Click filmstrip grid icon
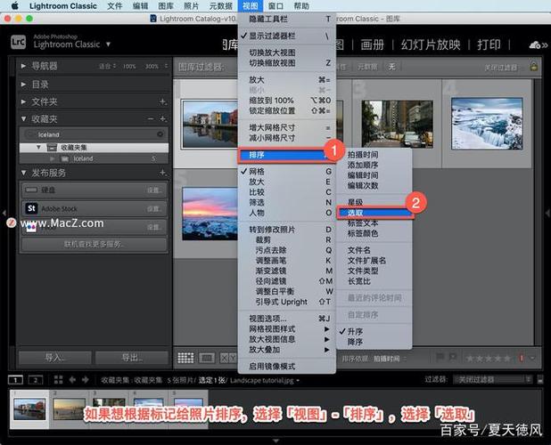Screen dimensions: 551x445 pyautogui.click(x=58, y=380)
